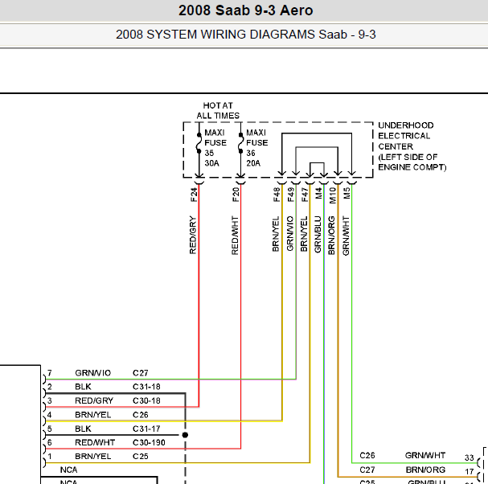
Task: Click the horizontal RED/GRY label on pin 3
Action: click(x=94, y=400)
